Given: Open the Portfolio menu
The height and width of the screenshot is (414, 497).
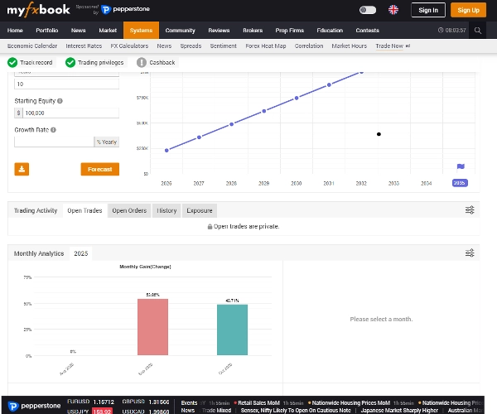Looking at the screenshot, I should click(47, 31).
